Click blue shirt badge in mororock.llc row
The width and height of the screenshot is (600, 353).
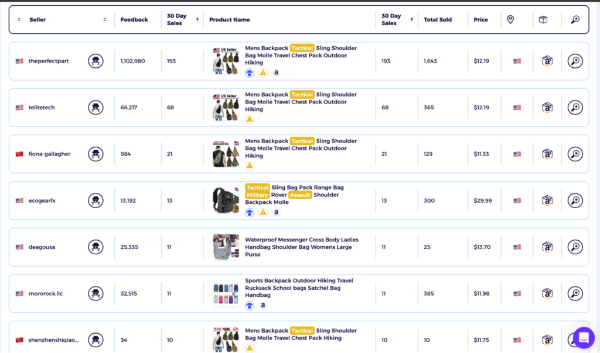(250, 305)
